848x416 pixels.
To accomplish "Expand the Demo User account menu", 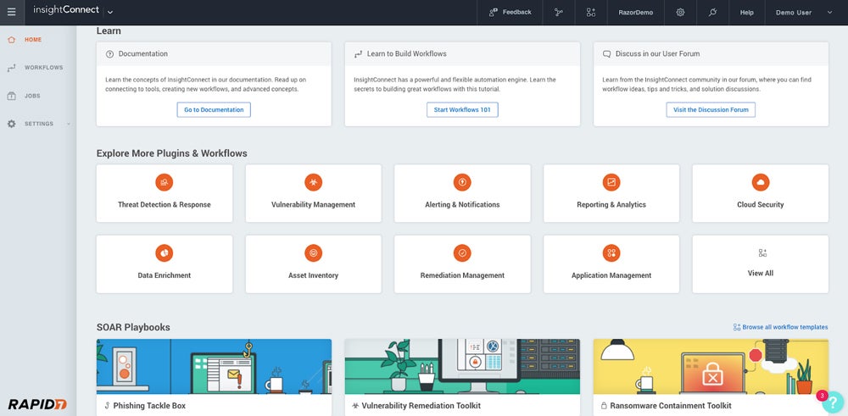I will [x=804, y=12].
